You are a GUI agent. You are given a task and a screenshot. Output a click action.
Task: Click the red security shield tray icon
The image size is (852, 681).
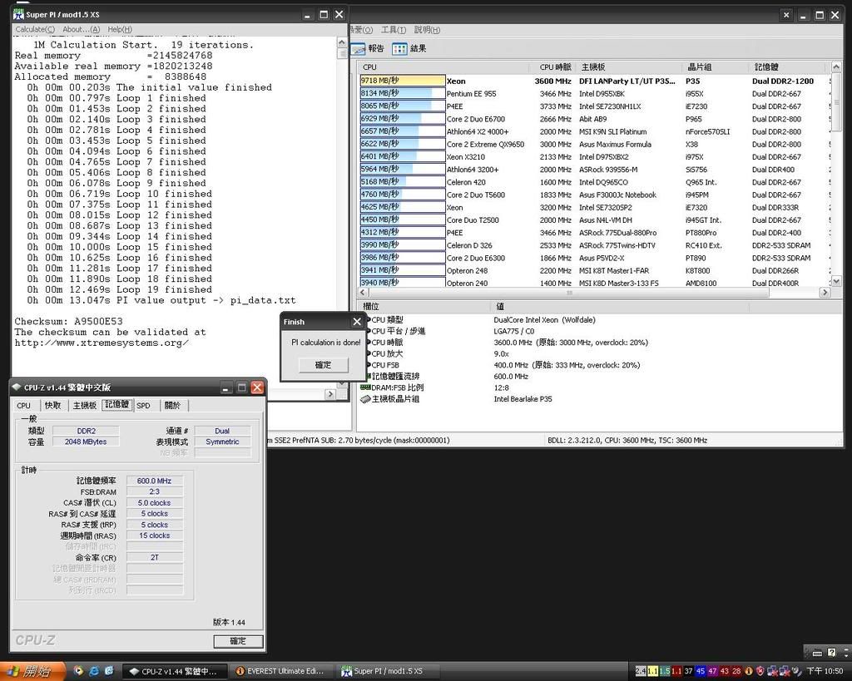point(760,671)
